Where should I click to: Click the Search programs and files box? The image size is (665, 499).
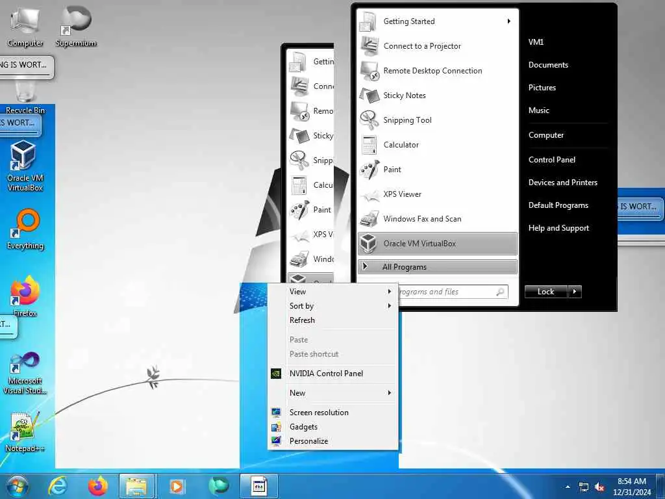click(x=453, y=292)
